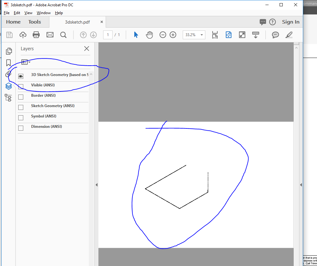317x266 pixels.
Task: Click the split window handle above scrollbar
Action: 296,43
